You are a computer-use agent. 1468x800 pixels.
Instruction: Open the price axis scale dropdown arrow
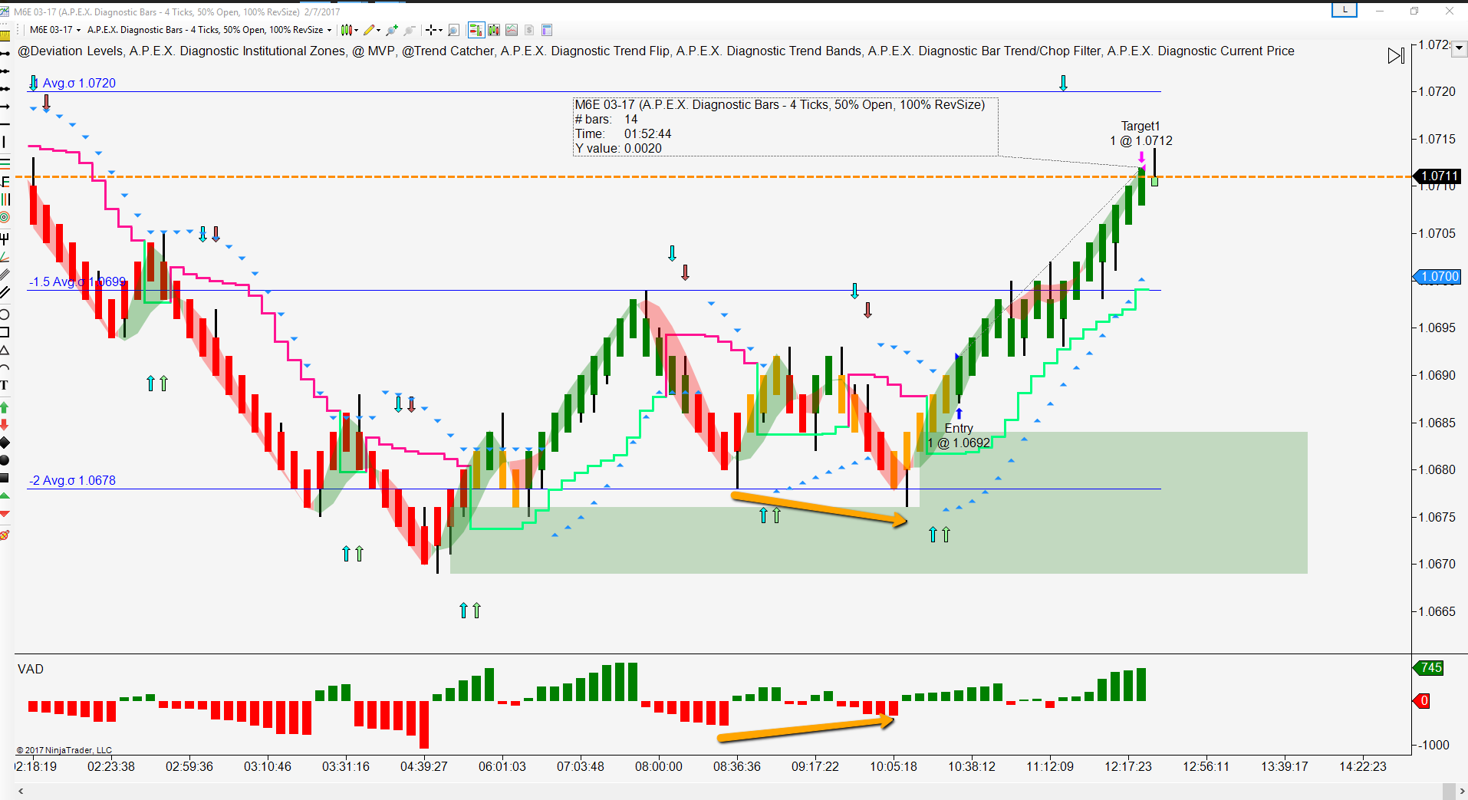tap(1459, 48)
